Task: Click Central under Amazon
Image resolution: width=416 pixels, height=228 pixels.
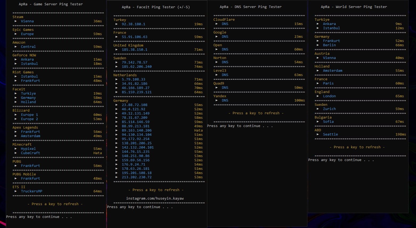Action: pyautogui.click(x=28, y=47)
